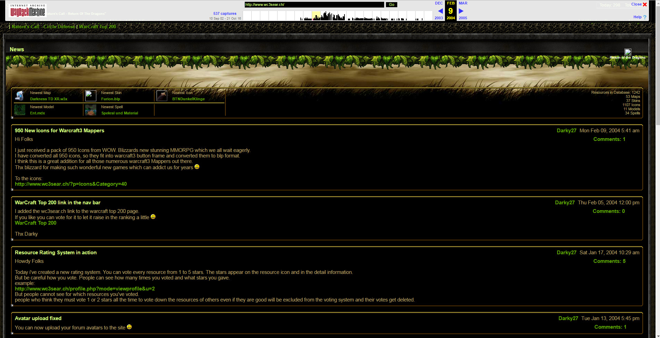Click Darky27 author on Avatar upload post

tap(568, 318)
